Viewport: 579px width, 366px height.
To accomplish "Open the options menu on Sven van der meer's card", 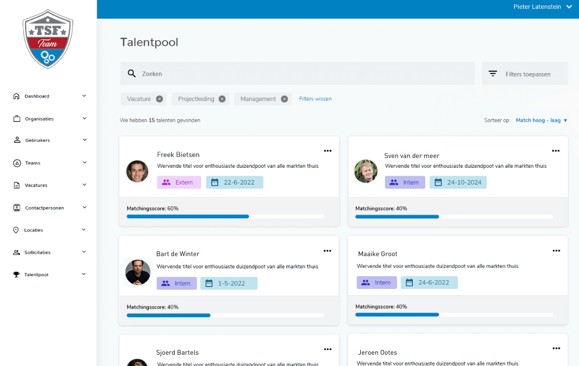I will 556,151.
